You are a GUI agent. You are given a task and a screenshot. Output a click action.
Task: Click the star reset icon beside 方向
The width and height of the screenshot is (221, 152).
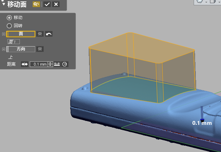coord(40,49)
